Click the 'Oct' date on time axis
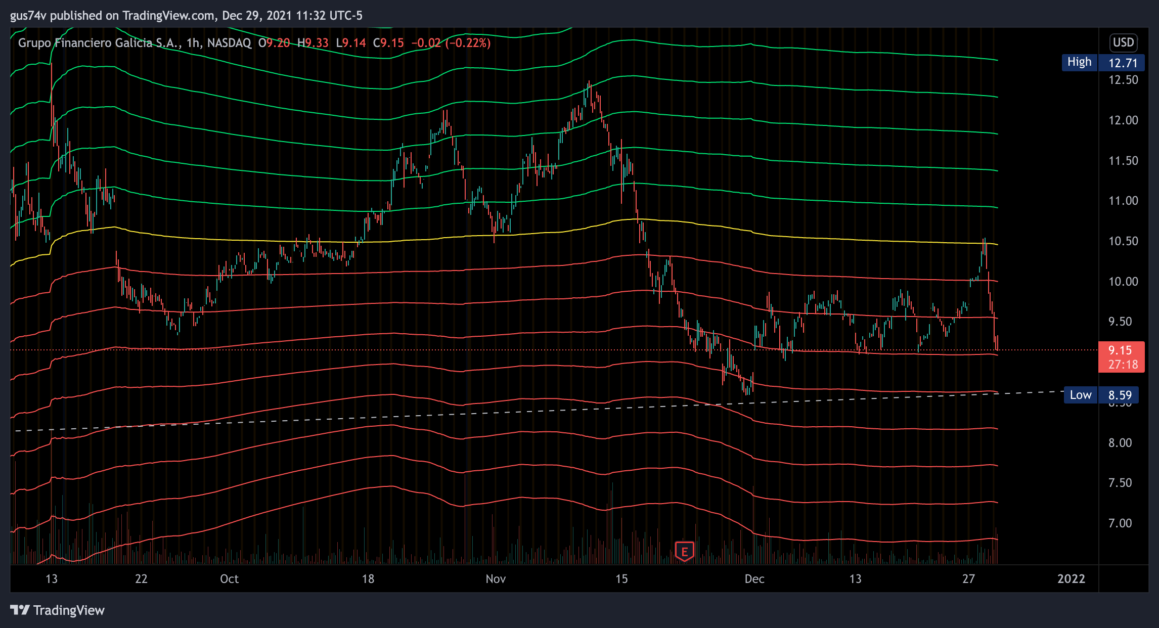 coord(229,579)
